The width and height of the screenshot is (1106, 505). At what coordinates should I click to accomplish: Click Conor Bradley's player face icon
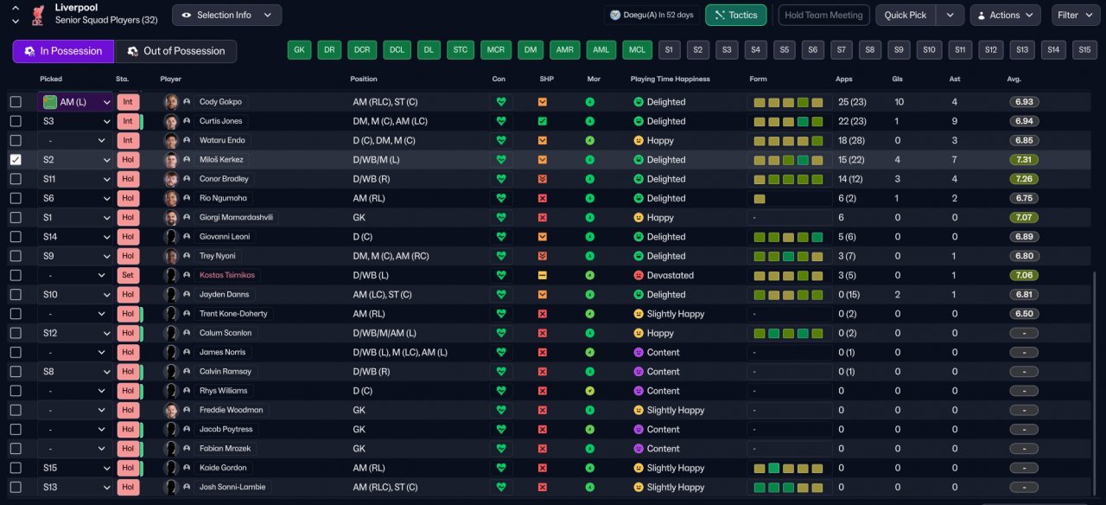tap(171, 179)
